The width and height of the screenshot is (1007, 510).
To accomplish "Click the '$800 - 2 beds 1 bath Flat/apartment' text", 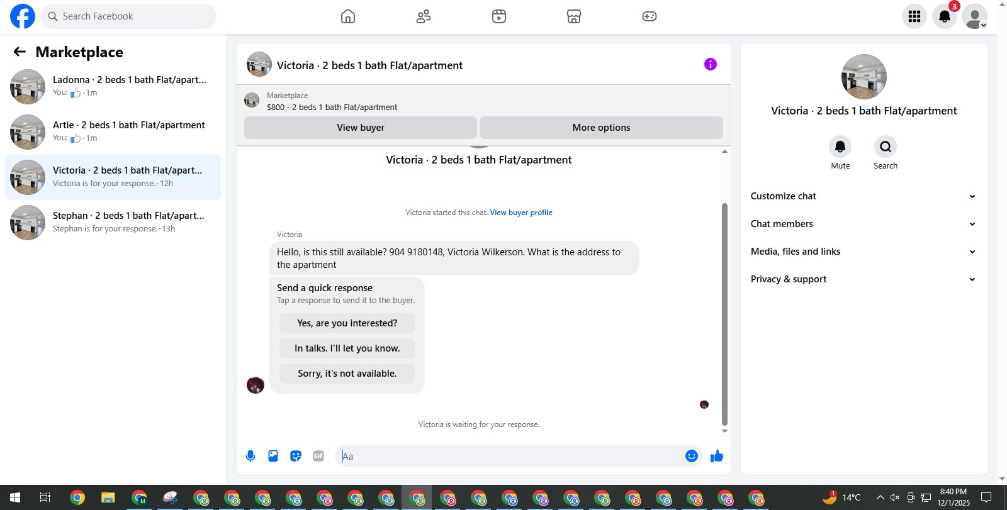I will point(332,108).
